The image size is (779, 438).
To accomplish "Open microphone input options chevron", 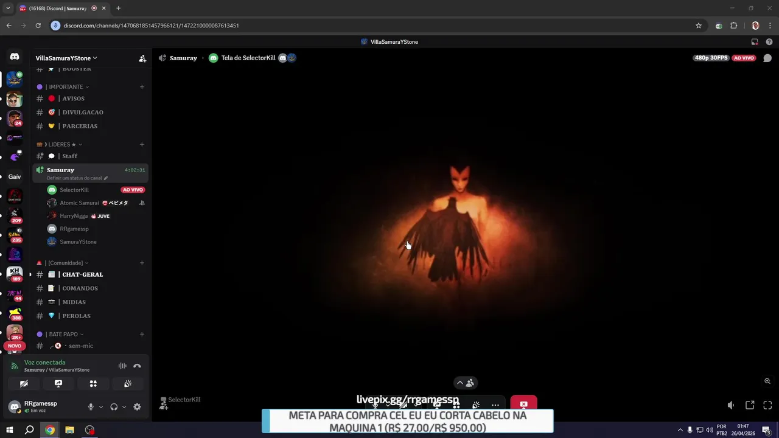I will pos(101,407).
